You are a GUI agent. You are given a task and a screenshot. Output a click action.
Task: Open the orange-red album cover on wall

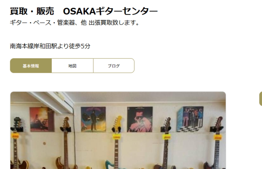coord(42,119)
